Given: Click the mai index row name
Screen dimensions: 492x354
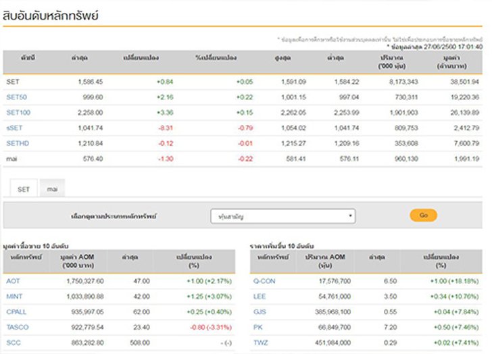Looking at the screenshot, I should click(x=11, y=159).
